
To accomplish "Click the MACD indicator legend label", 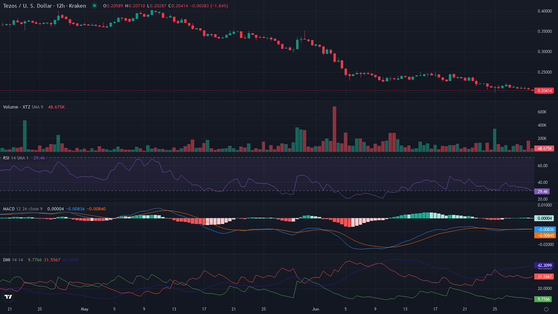I will [10, 209].
